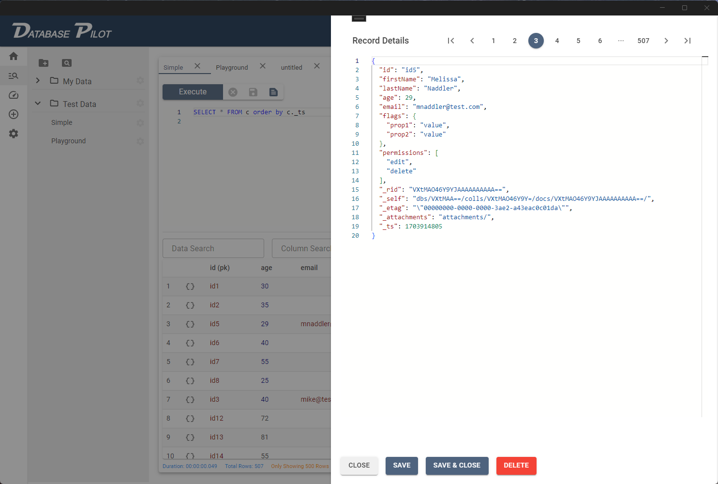Click the cancel query icon
This screenshot has height=484, width=718.
click(233, 92)
